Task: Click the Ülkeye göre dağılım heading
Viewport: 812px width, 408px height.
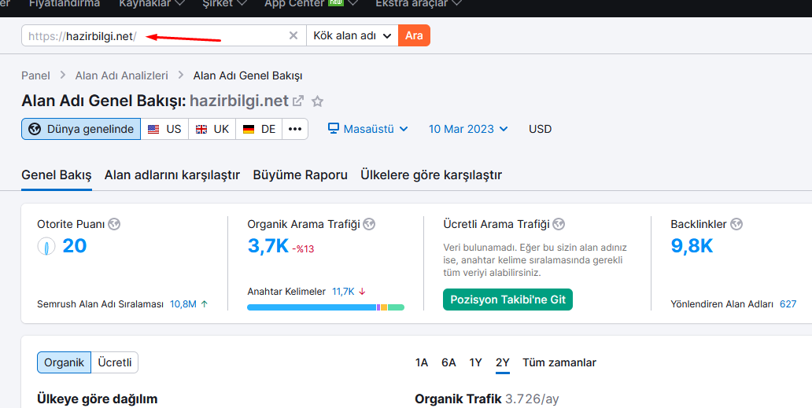Action: [98, 399]
